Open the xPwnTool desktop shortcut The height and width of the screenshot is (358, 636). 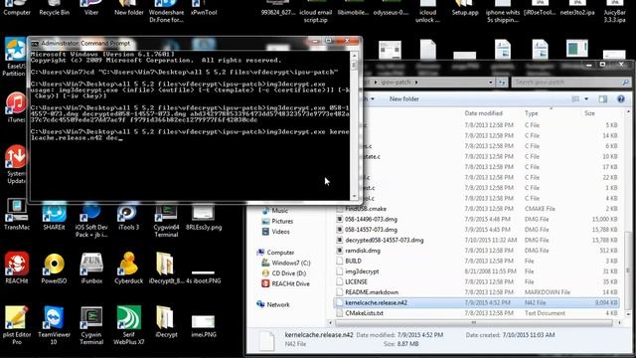tap(204, 8)
